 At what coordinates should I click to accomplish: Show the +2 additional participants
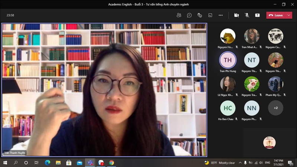pyautogui.click(x=275, y=108)
